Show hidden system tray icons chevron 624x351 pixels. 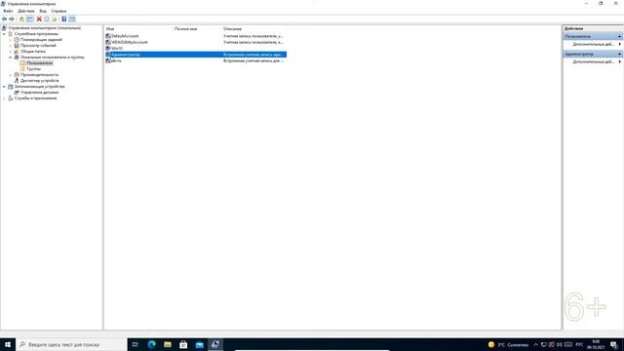(x=535, y=344)
